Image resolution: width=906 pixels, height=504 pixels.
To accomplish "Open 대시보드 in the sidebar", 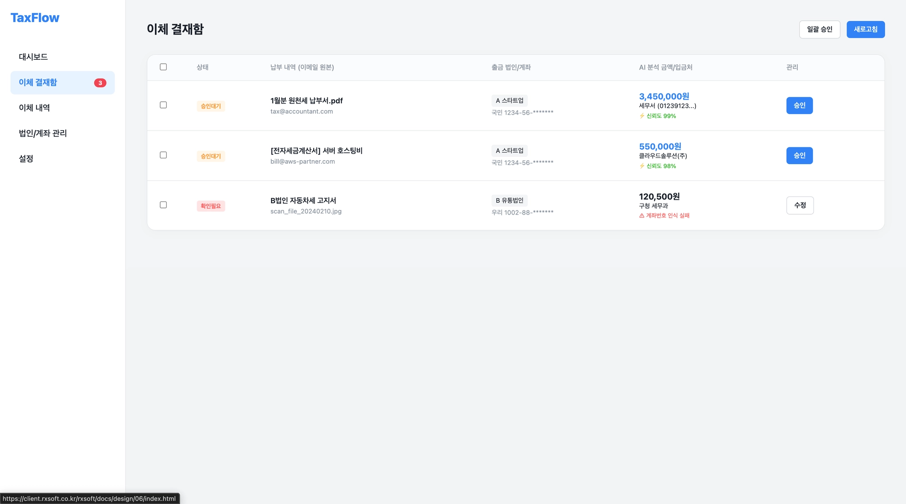I will (33, 57).
